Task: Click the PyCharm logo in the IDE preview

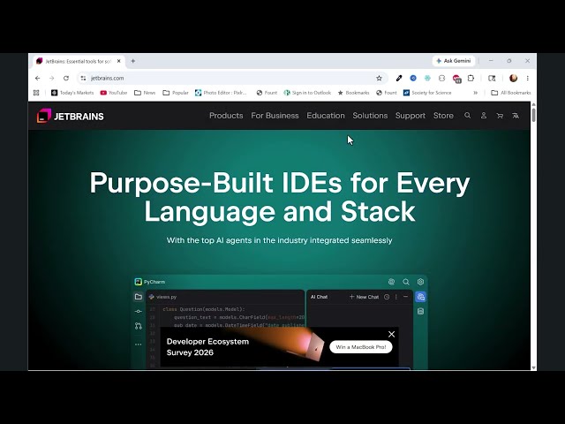Action: tap(138, 282)
